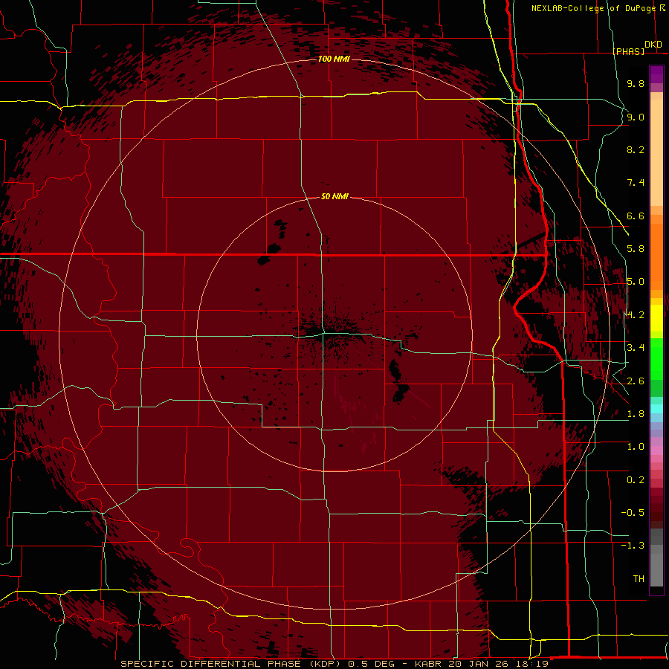Viewport: 669px width, 669px height.
Task: Select the cyan segment of the color bar
Action: [x=656, y=409]
